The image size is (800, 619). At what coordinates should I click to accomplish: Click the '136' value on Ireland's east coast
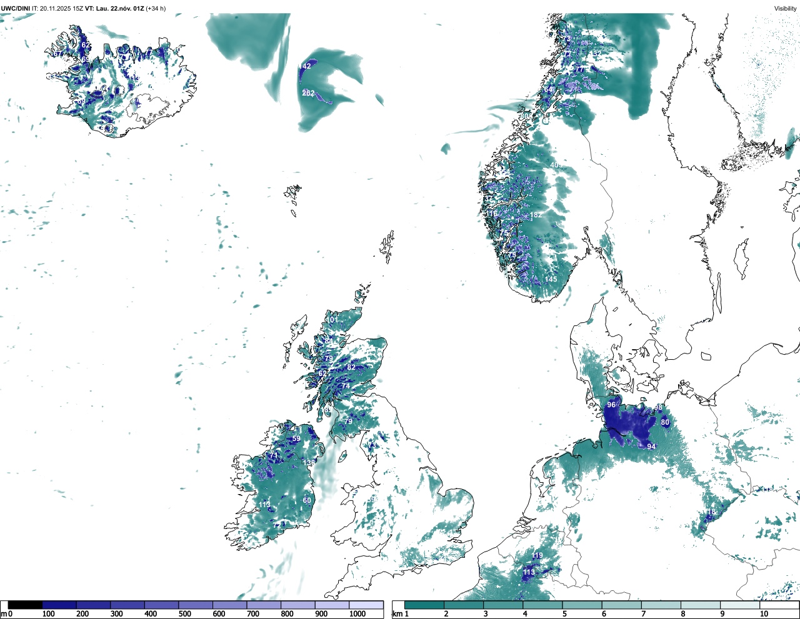click(310, 463)
